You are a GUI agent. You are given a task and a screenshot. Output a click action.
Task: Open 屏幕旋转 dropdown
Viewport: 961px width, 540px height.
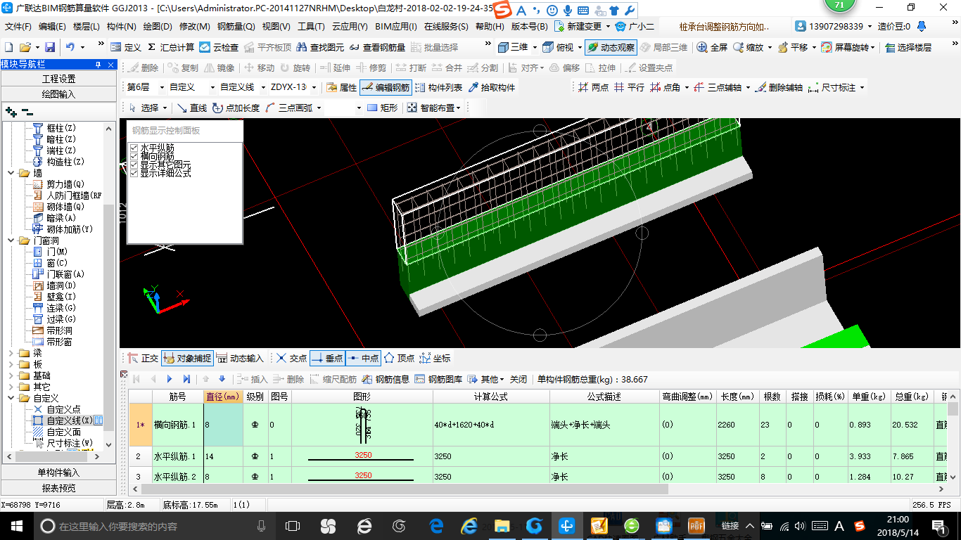click(x=874, y=47)
